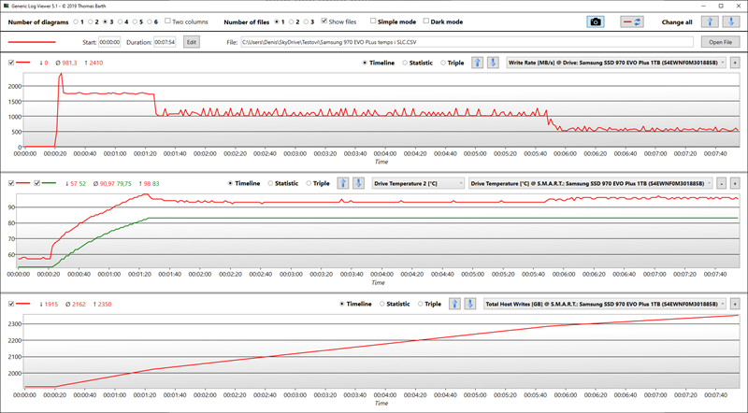Switch Total Host Writes diagram to Triple
The height and width of the screenshot is (413, 748).
423,304
